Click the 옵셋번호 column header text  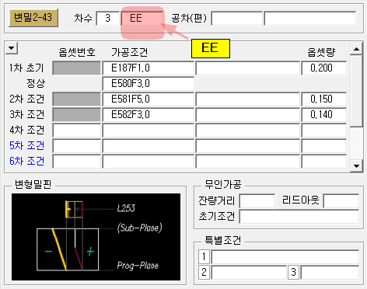pos(77,52)
